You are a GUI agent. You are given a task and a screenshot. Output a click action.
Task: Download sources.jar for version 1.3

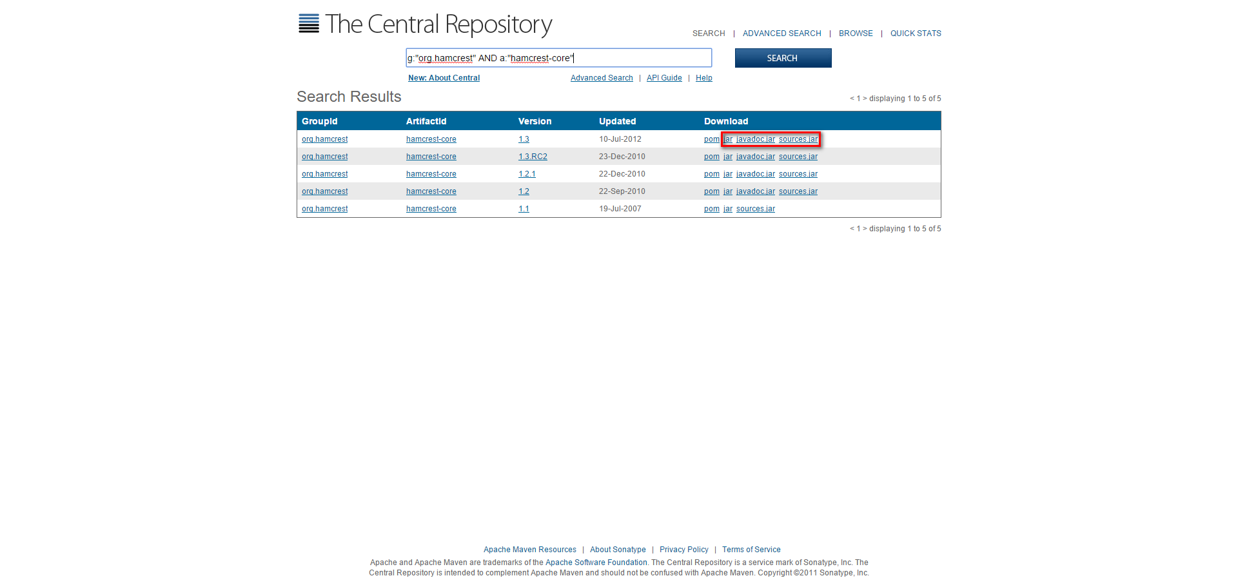798,139
